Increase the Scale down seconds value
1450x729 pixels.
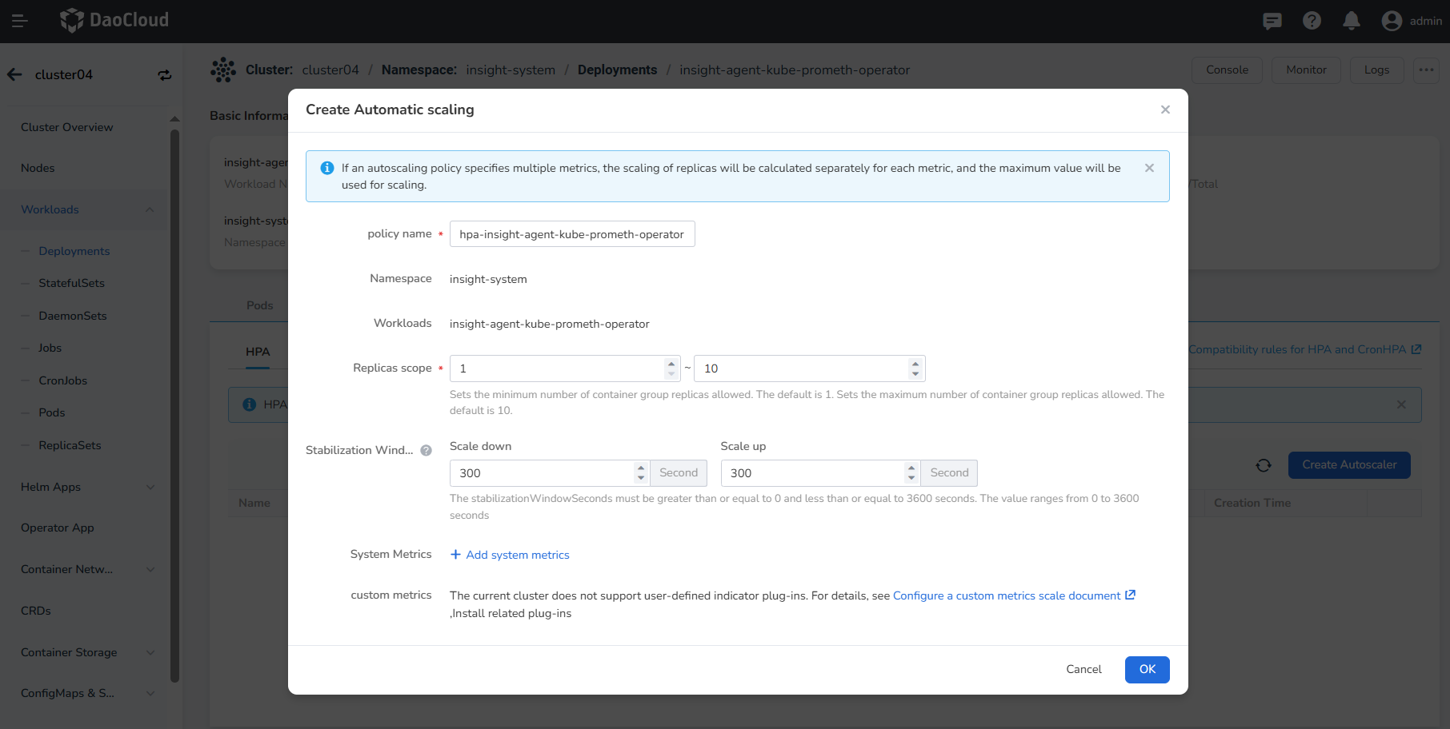click(x=641, y=468)
